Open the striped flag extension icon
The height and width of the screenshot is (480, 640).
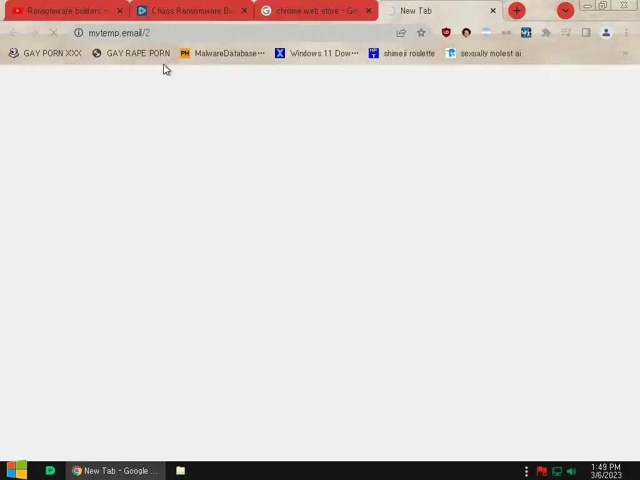[486, 32]
